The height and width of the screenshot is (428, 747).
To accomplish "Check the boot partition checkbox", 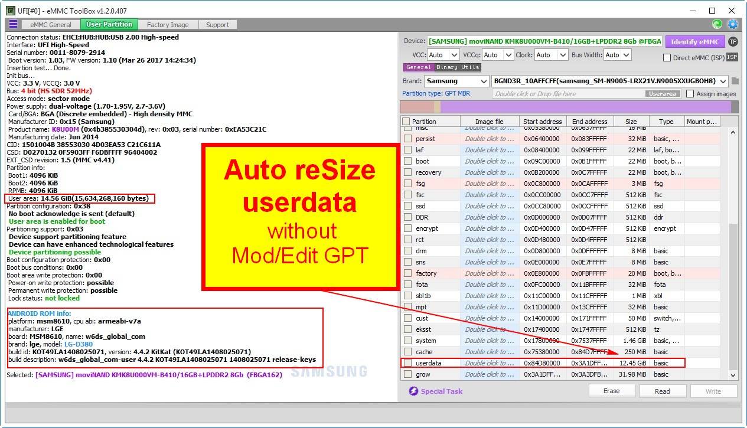I will (407, 161).
